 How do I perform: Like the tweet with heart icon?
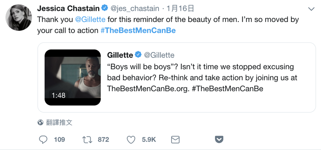click(x=131, y=140)
